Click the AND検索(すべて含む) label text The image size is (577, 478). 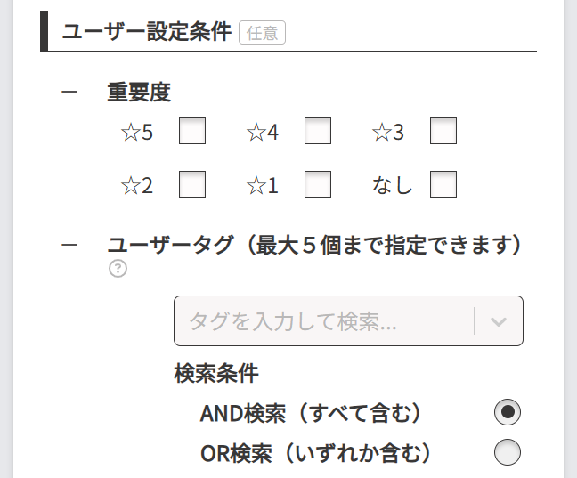311,413
